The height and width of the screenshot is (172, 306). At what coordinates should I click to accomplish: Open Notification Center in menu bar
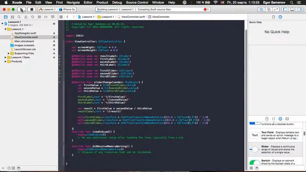299,2
